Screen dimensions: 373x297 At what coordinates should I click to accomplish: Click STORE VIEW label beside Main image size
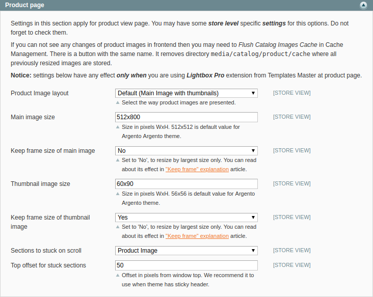point(292,117)
